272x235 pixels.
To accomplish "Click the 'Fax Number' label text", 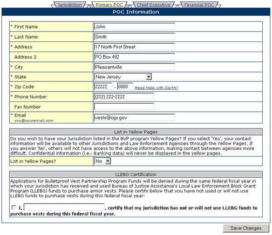I will [27, 107].
